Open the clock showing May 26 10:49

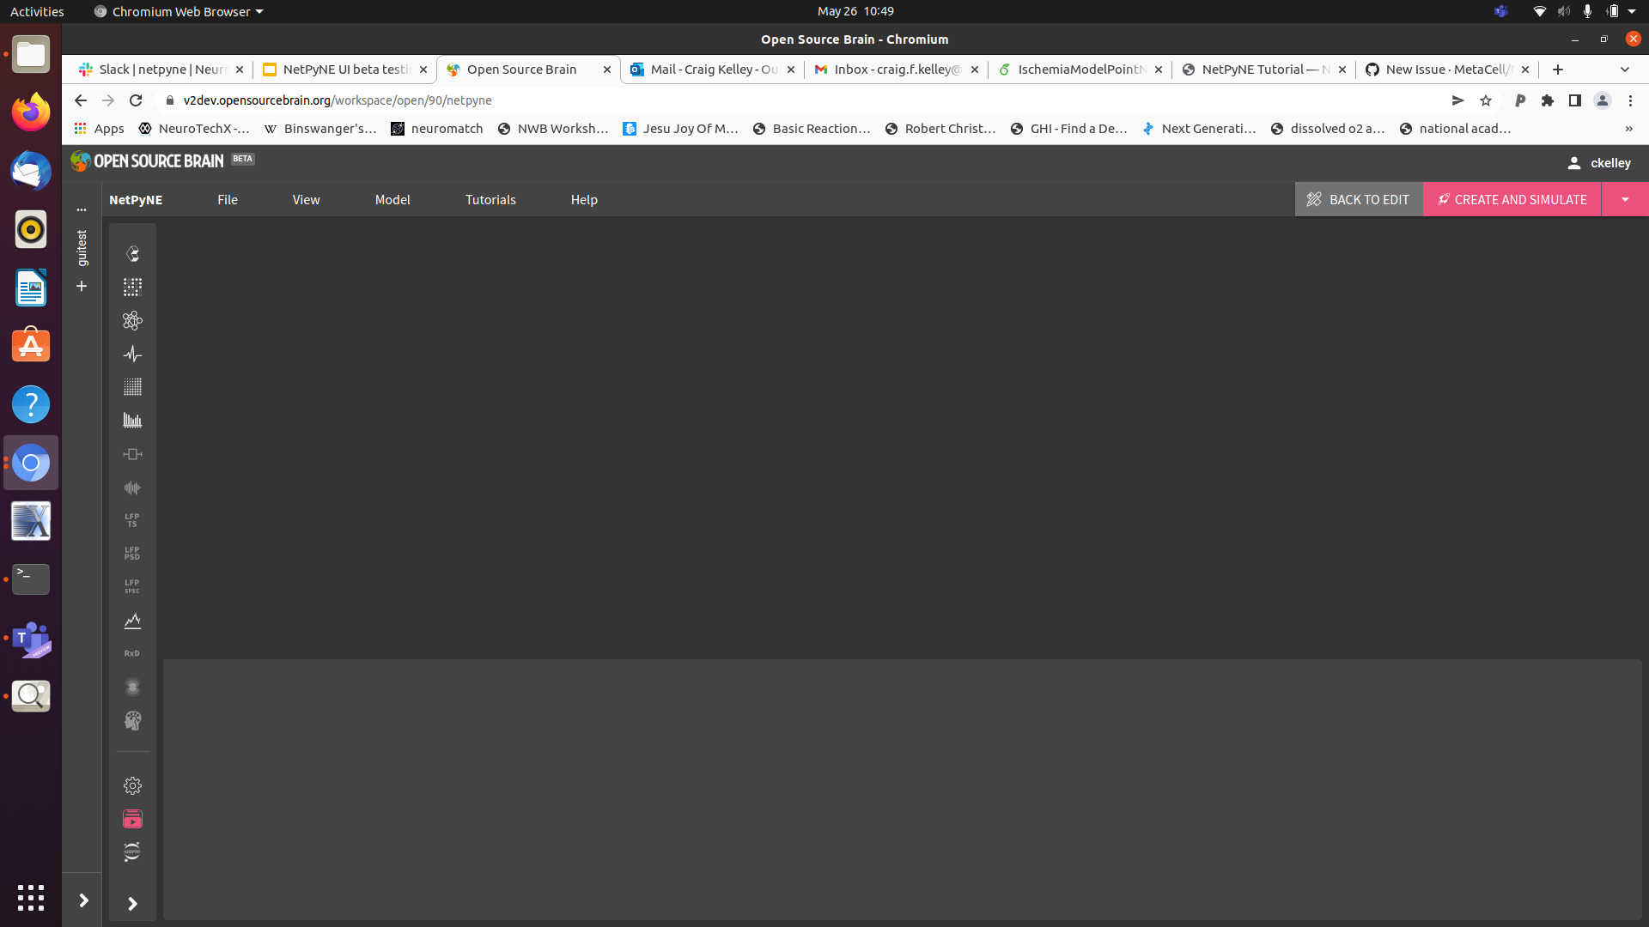pyautogui.click(x=855, y=11)
